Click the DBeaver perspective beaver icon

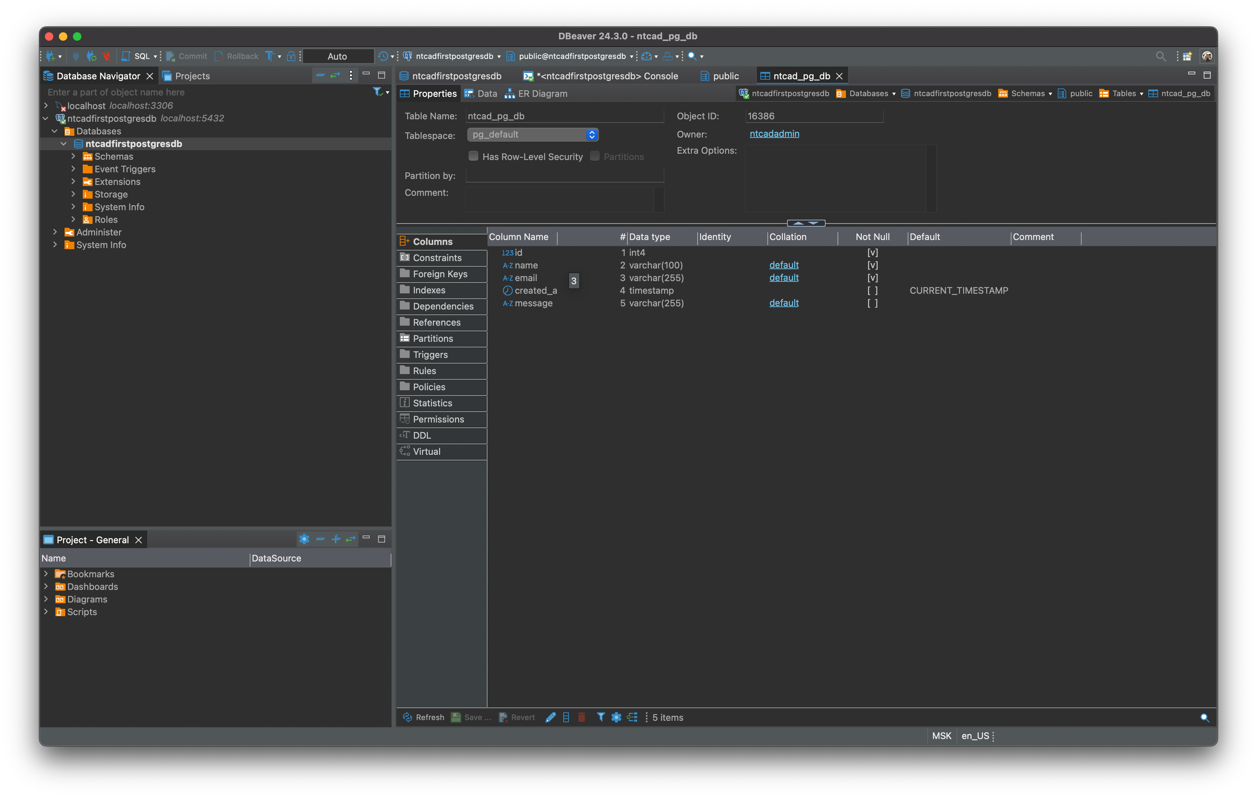coord(1207,56)
